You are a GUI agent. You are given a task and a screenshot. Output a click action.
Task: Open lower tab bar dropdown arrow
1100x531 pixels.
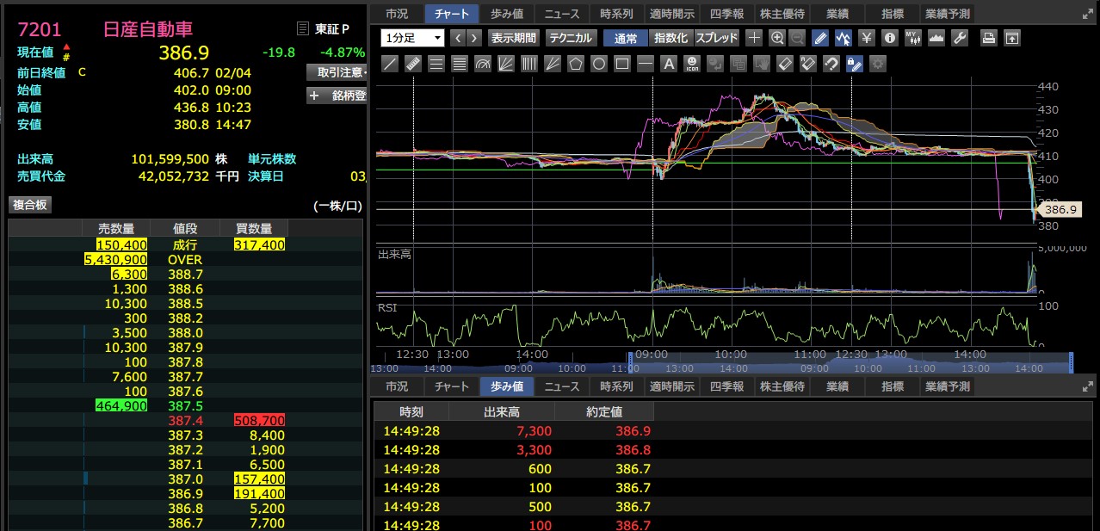pyautogui.click(x=1087, y=386)
